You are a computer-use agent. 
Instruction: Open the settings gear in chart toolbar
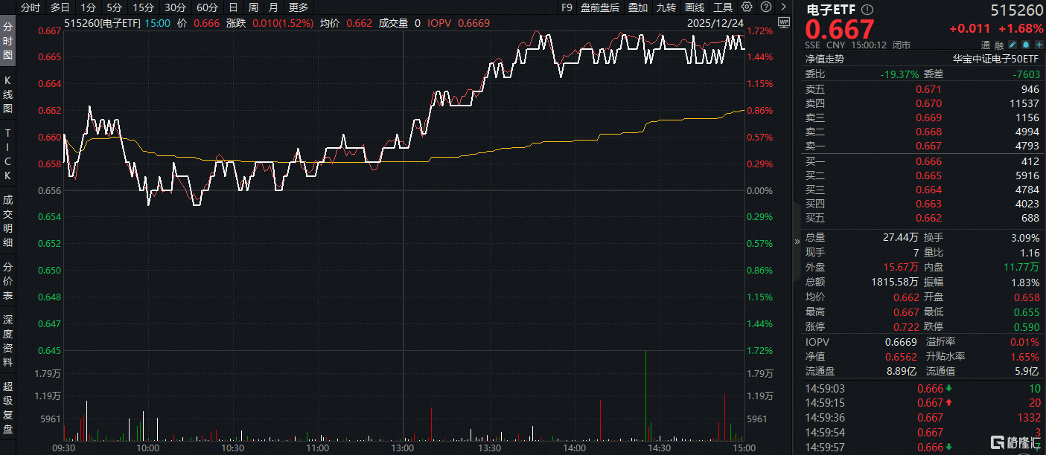(x=747, y=7)
